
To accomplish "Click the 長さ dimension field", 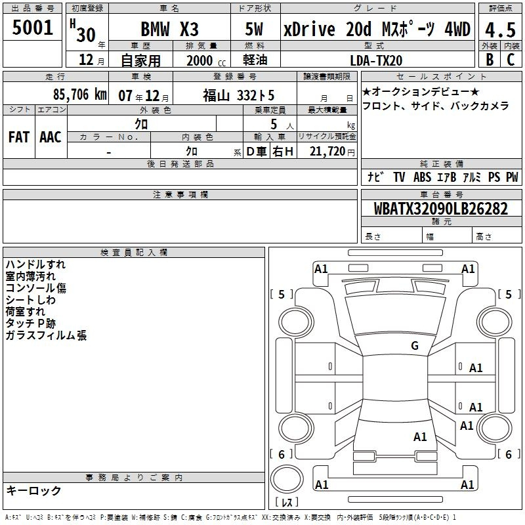I will (391, 236).
